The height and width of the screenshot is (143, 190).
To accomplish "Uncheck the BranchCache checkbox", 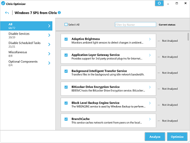I will coord(66,119).
